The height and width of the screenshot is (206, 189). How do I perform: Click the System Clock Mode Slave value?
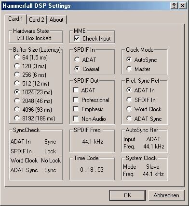152,167
